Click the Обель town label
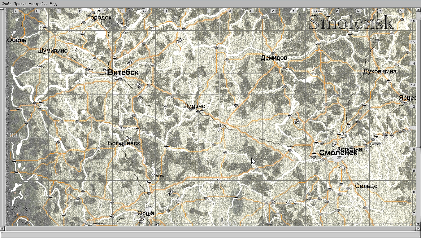The height and width of the screenshot is (238, 421). pos(17,40)
